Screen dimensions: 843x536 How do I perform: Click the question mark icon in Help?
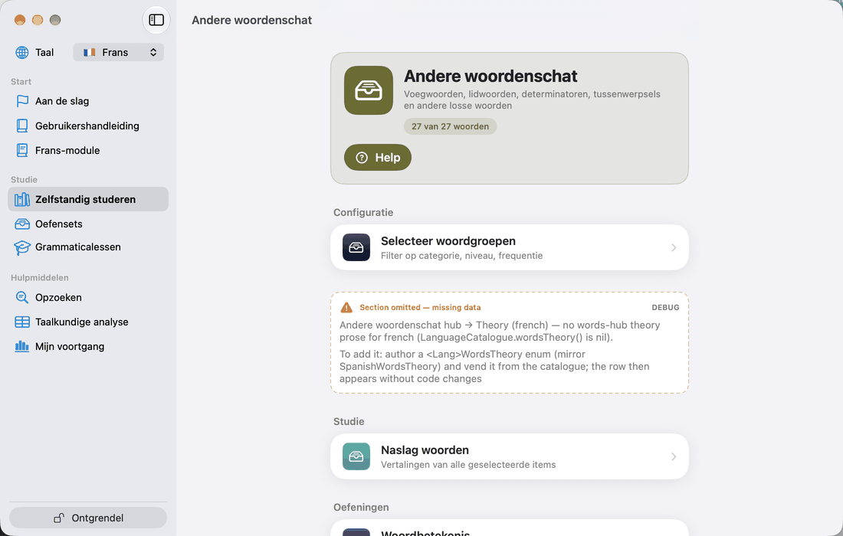(362, 158)
